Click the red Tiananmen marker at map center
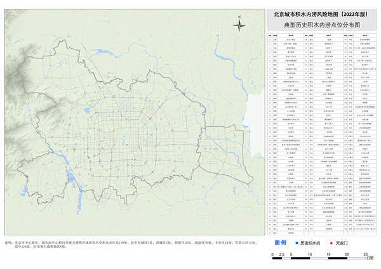The height and width of the screenshot is (269, 381). tap(127, 145)
